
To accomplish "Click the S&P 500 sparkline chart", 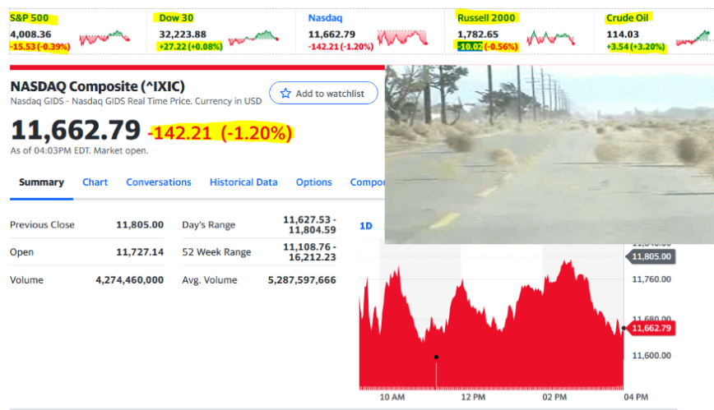I will coord(104,38).
